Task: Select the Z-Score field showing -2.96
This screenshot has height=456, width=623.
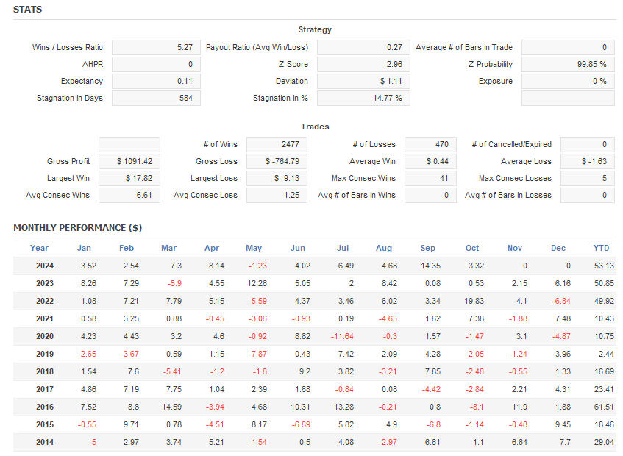Action: click(363, 64)
